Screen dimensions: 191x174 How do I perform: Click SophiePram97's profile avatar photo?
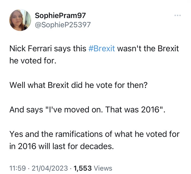click(x=20, y=20)
